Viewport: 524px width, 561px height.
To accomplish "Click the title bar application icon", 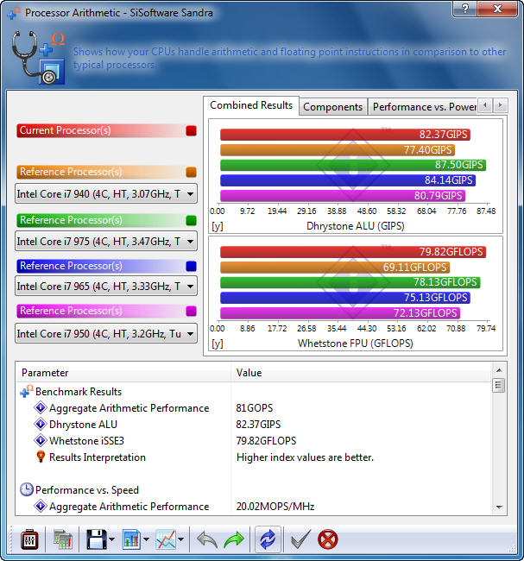I will pyautogui.click(x=14, y=13).
